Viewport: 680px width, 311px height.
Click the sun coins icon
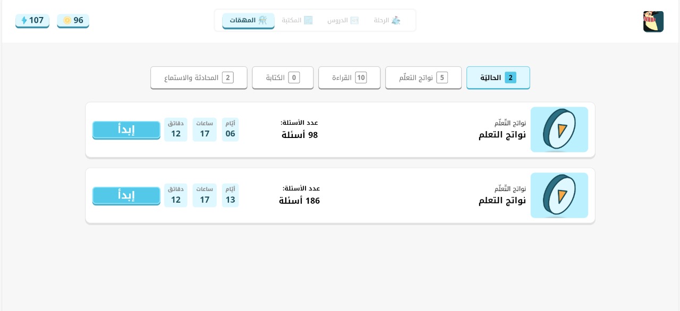67,21
